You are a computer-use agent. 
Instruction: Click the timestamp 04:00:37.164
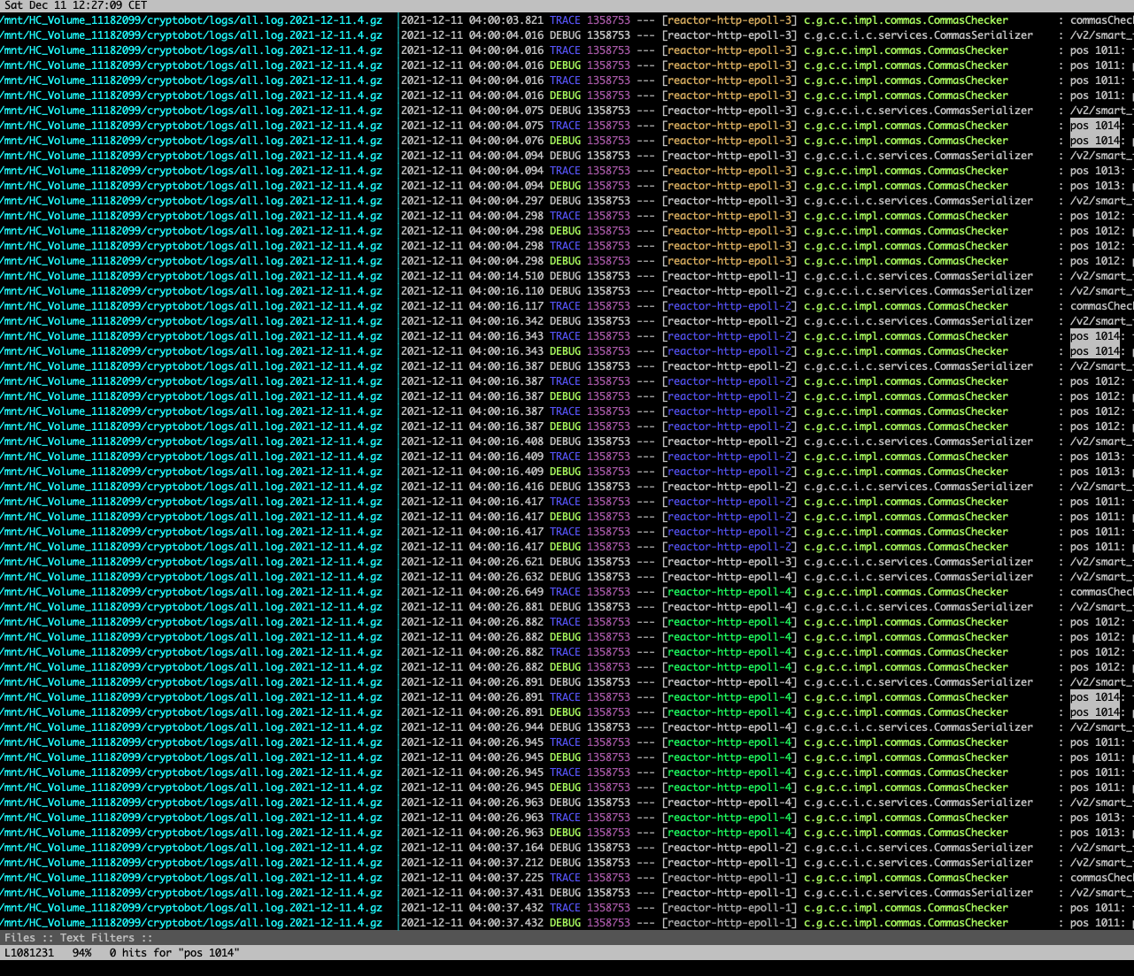506,848
